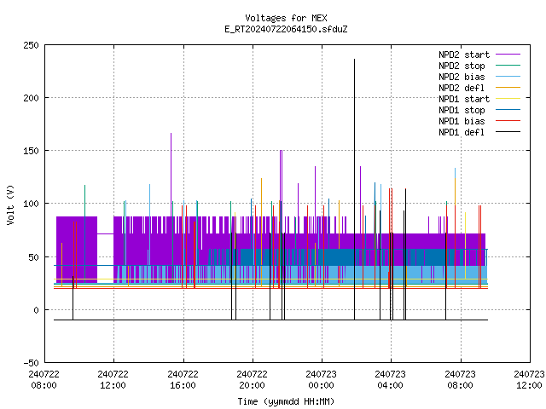Click the x-axis tick '240722 12:00'

click(x=113, y=380)
